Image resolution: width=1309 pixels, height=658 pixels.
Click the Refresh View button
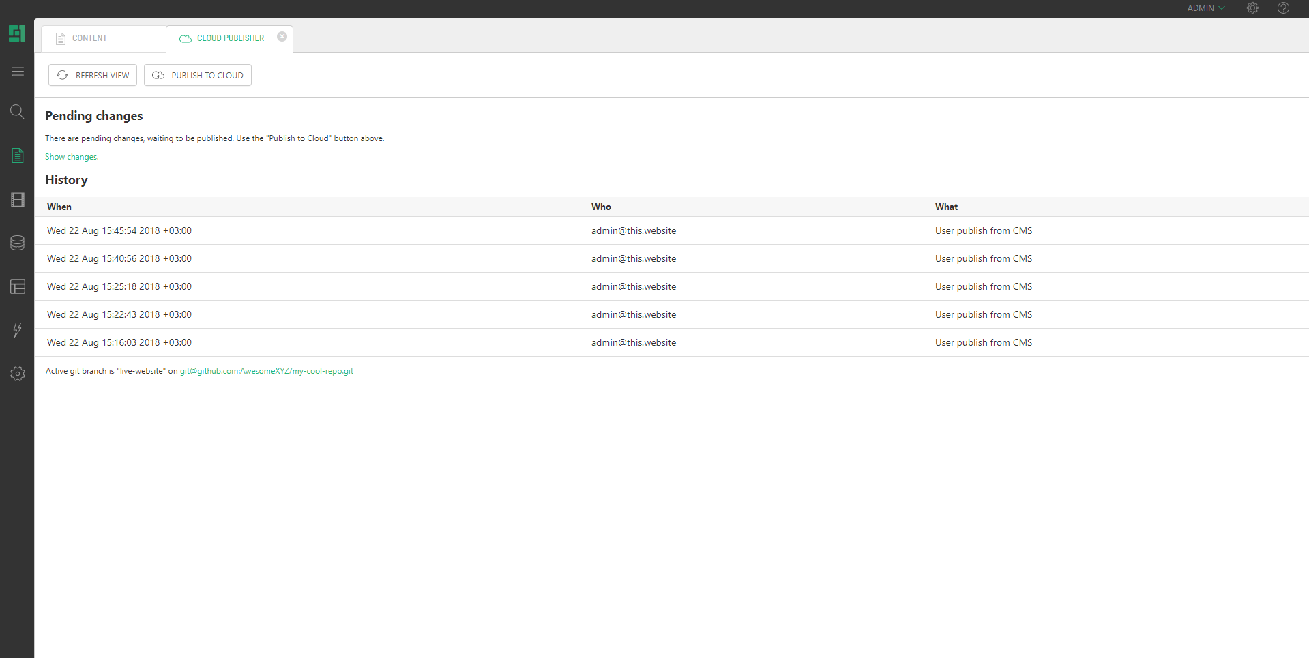[x=93, y=75]
